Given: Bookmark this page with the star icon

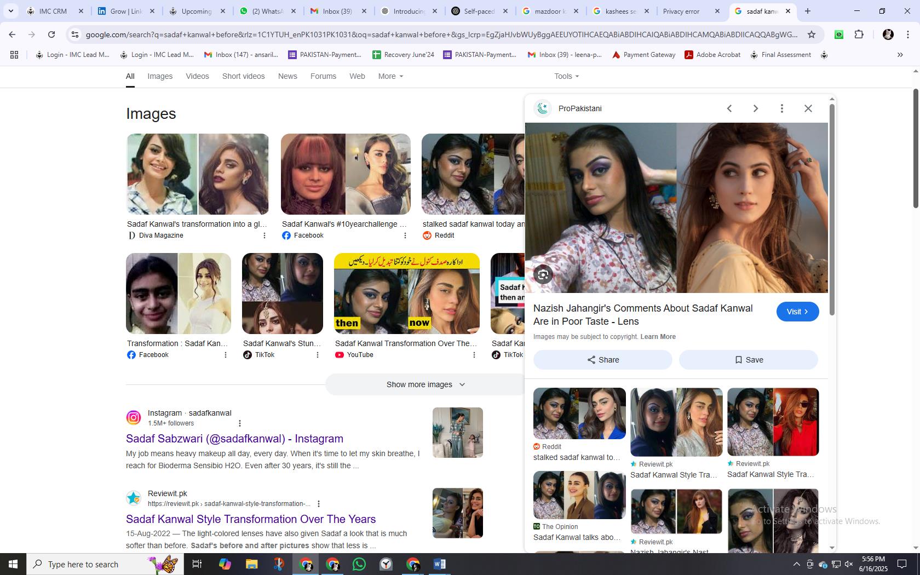Looking at the screenshot, I should 812,34.
